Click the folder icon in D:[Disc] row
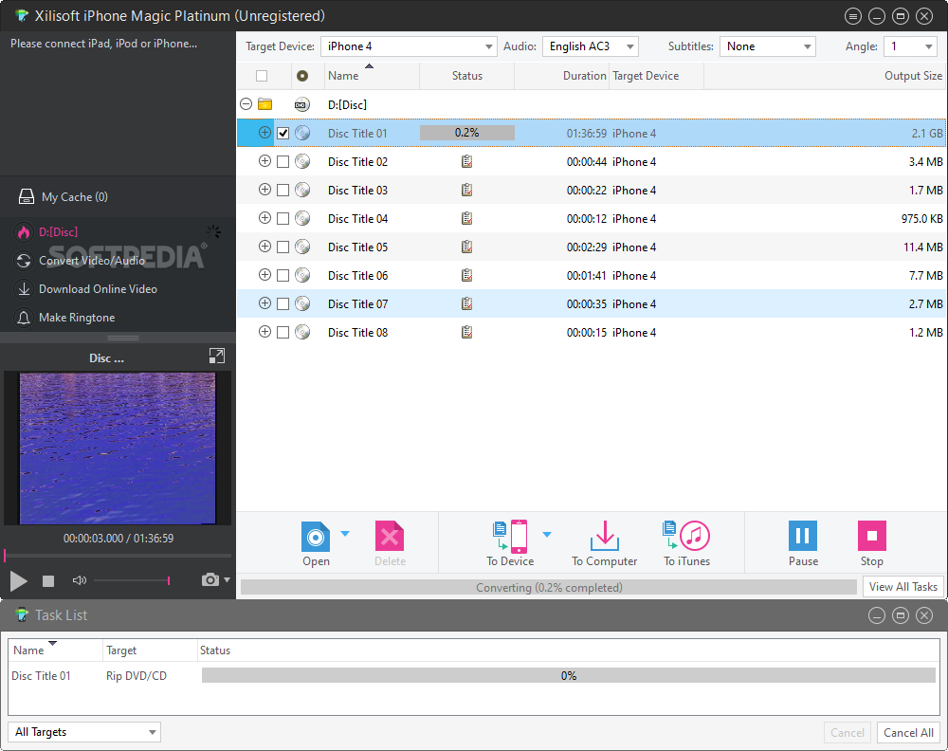The image size is (948, 751). click(x=264, y=104)
